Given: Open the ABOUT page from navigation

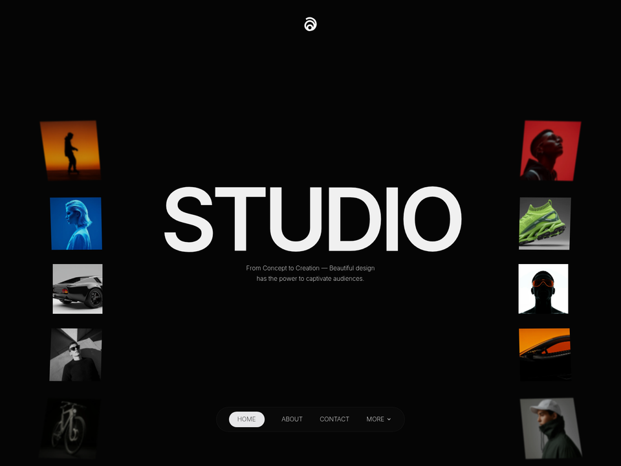Looking at the screenshot, I should click(292, 419).
